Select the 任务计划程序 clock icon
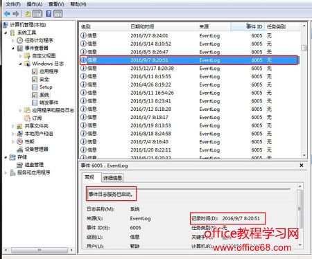The image size is (312, 259). 19,40
